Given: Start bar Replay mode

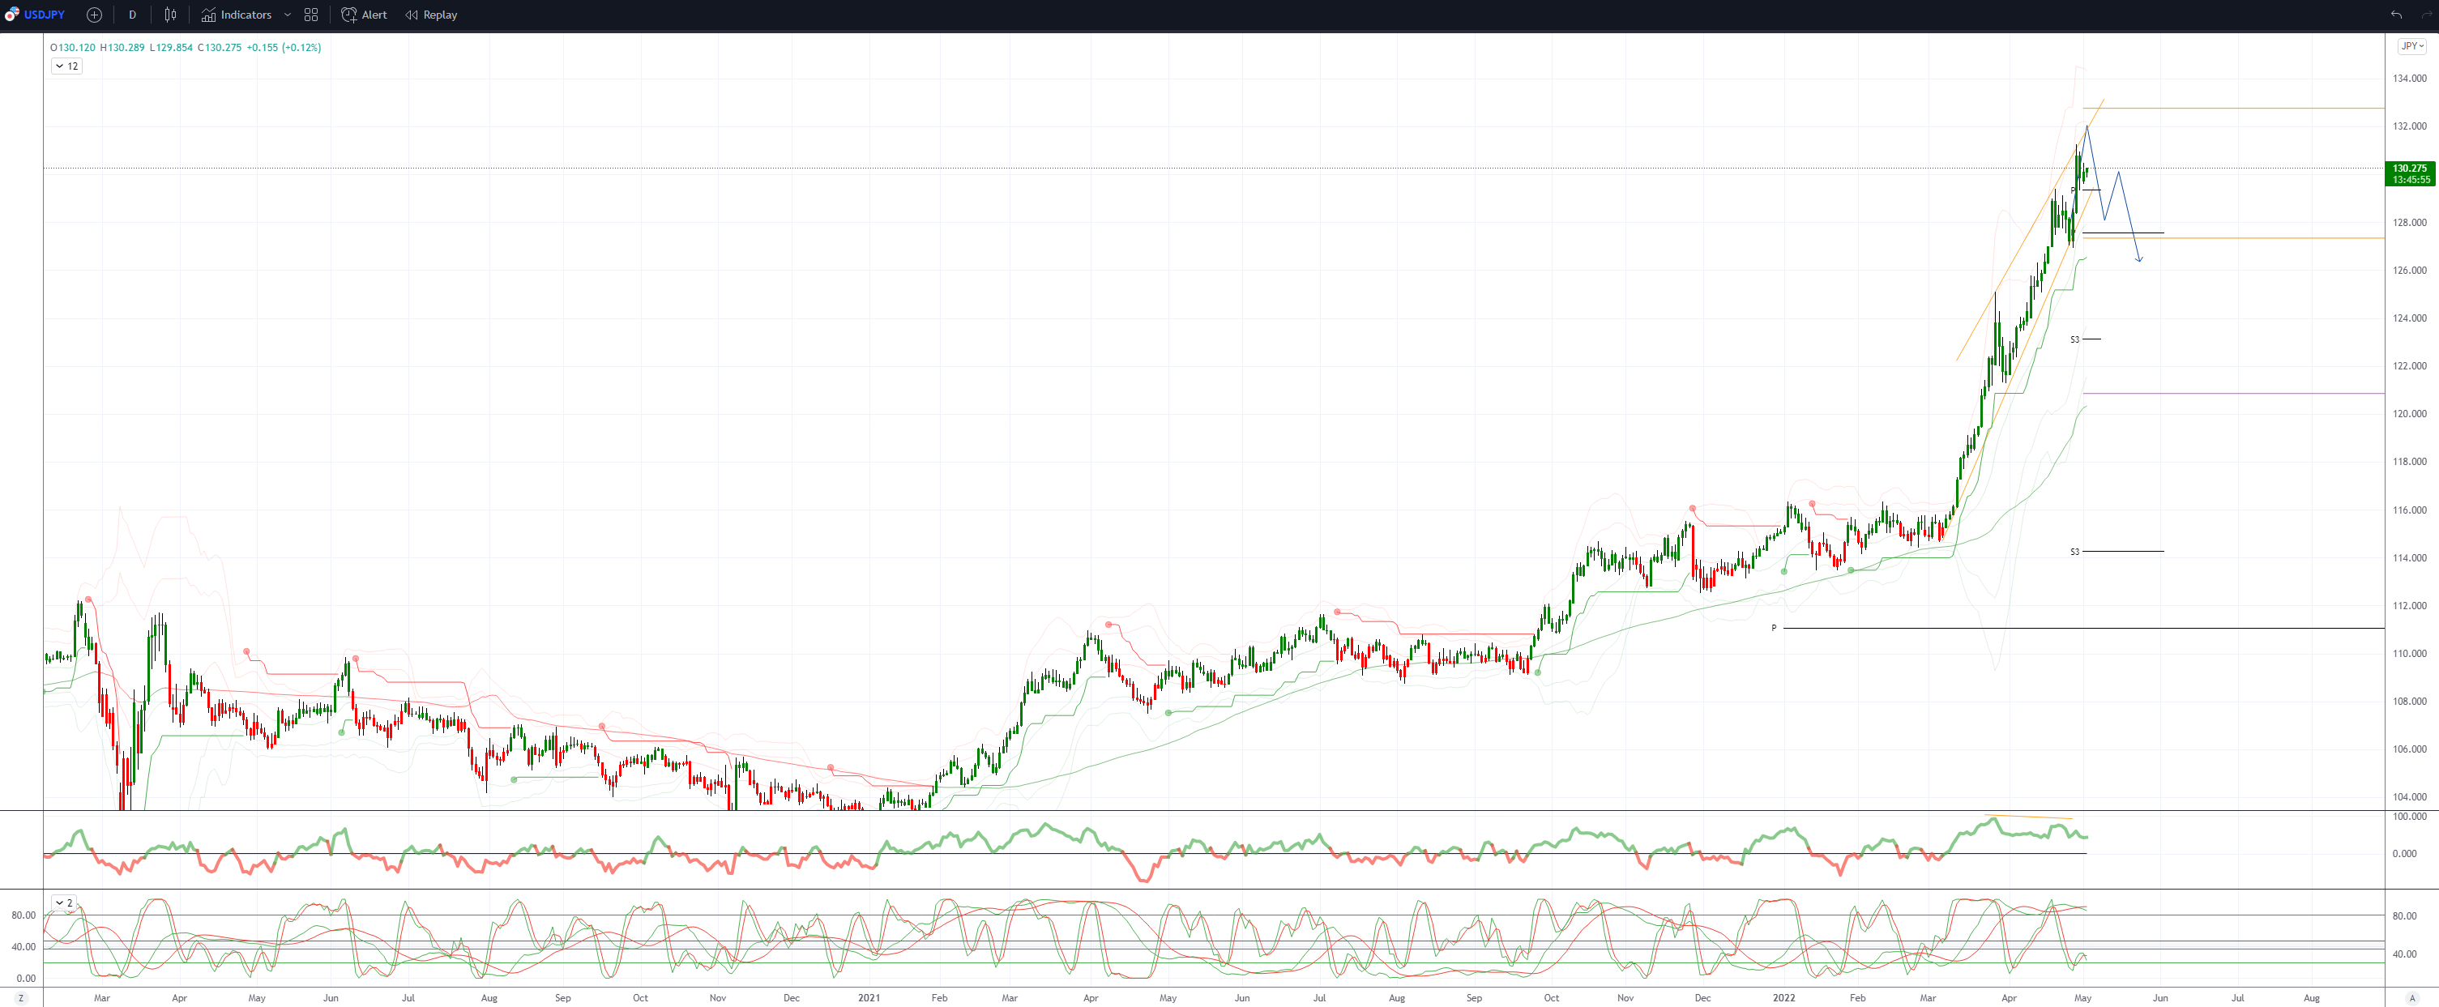Looking at the screenshot, I should (431, 15).
